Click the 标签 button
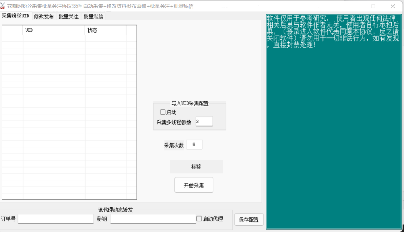 tap(196, 167)
